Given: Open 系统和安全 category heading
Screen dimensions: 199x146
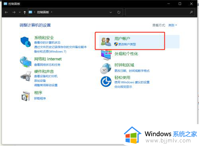Looking at the screenshot, I should [44, 38].
